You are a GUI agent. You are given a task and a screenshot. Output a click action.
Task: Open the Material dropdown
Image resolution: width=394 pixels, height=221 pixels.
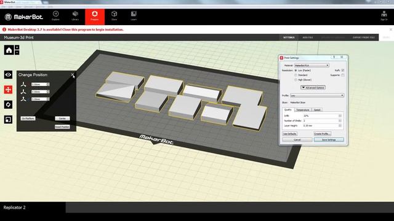click(312, 66)
